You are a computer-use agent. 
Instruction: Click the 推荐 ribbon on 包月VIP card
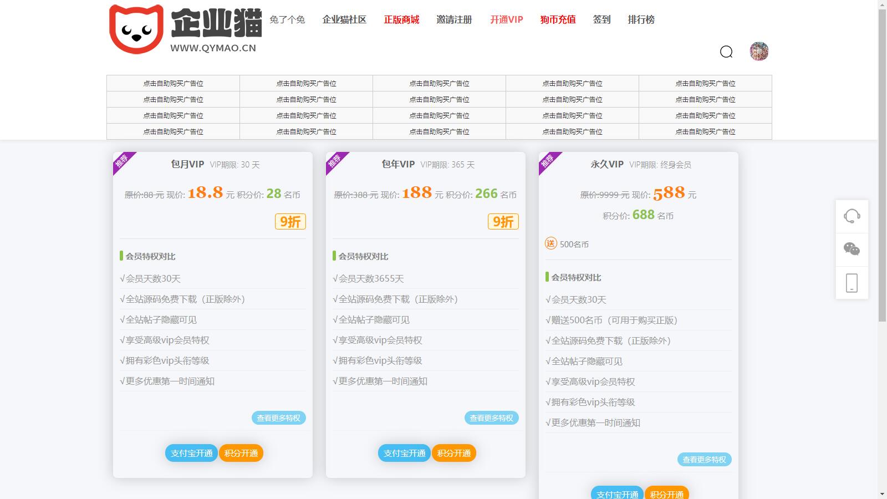point(120,162)
